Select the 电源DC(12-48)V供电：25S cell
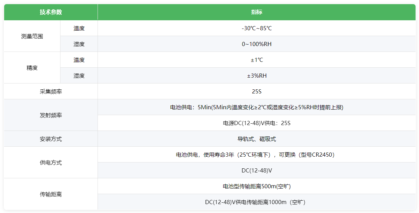This screenshot has height=213, width=419. point(257,123)
